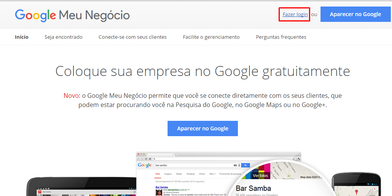
Task: Select the Mapas tab in mock results
Action: (179, 174)
